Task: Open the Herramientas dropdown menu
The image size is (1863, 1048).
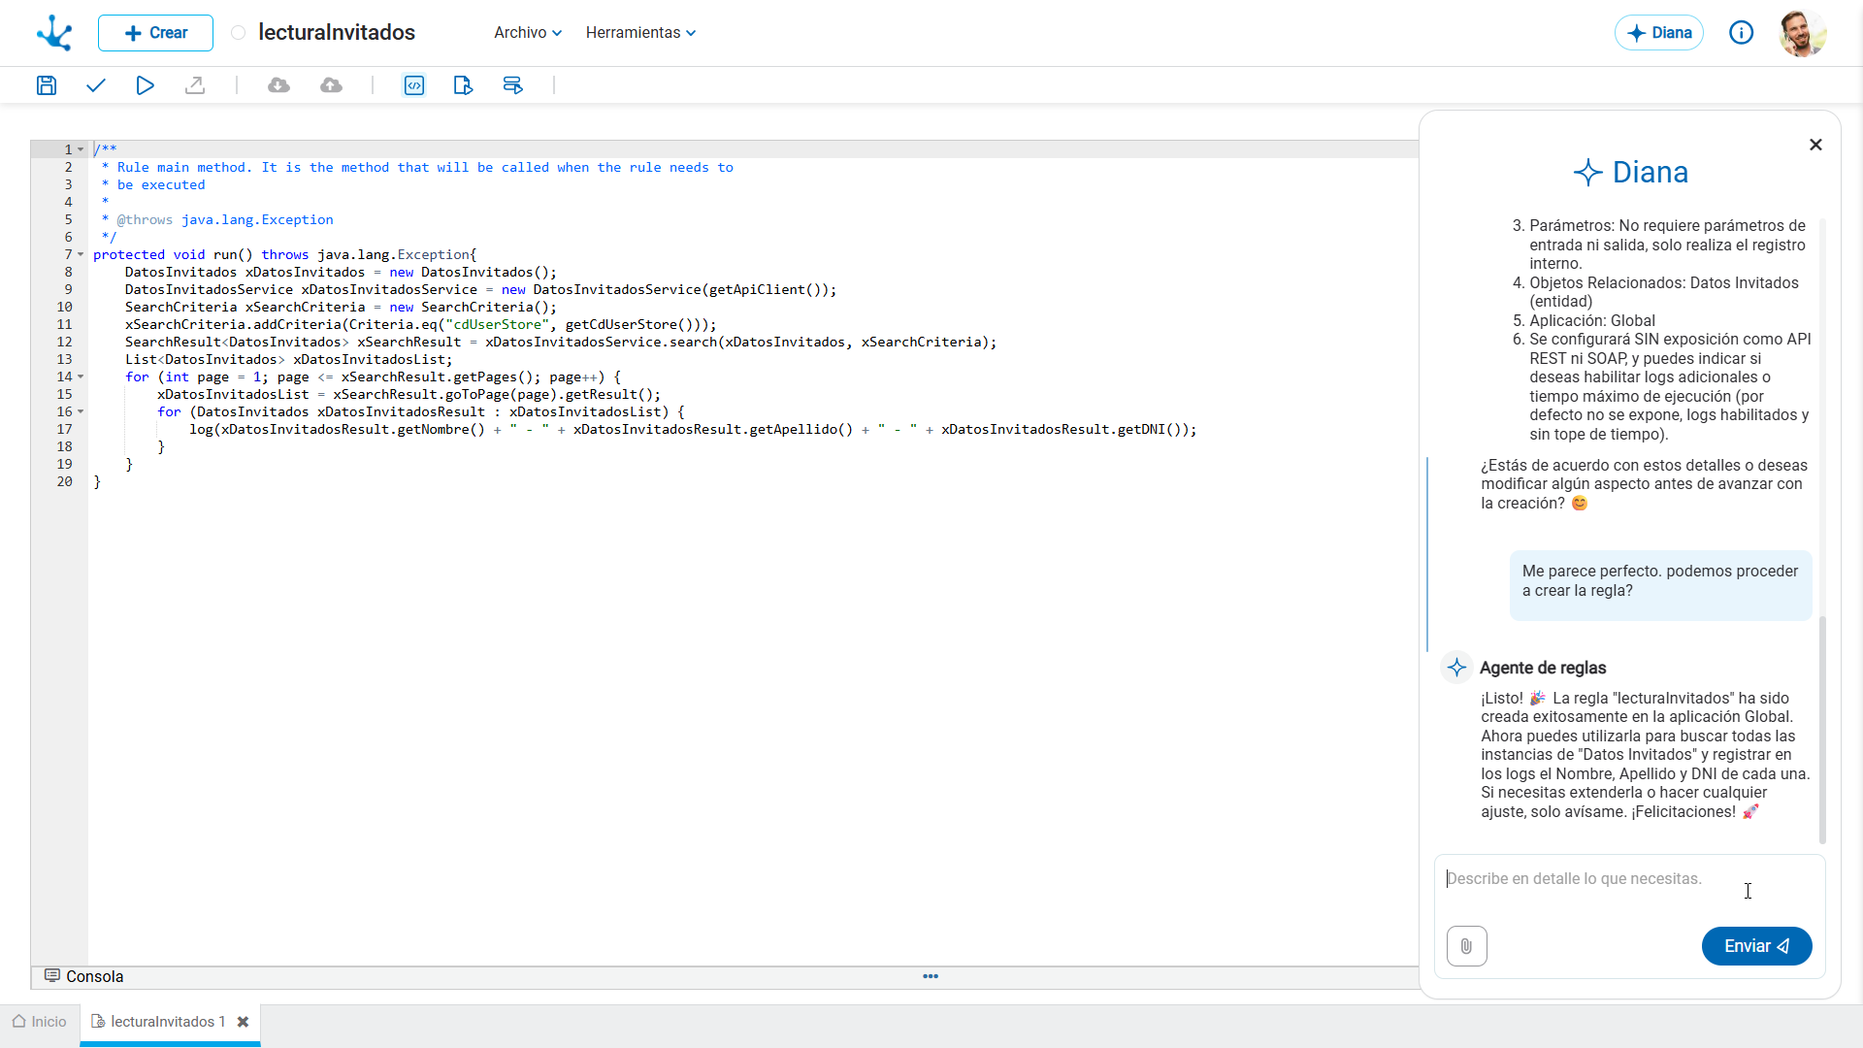Action: [640, 33]
